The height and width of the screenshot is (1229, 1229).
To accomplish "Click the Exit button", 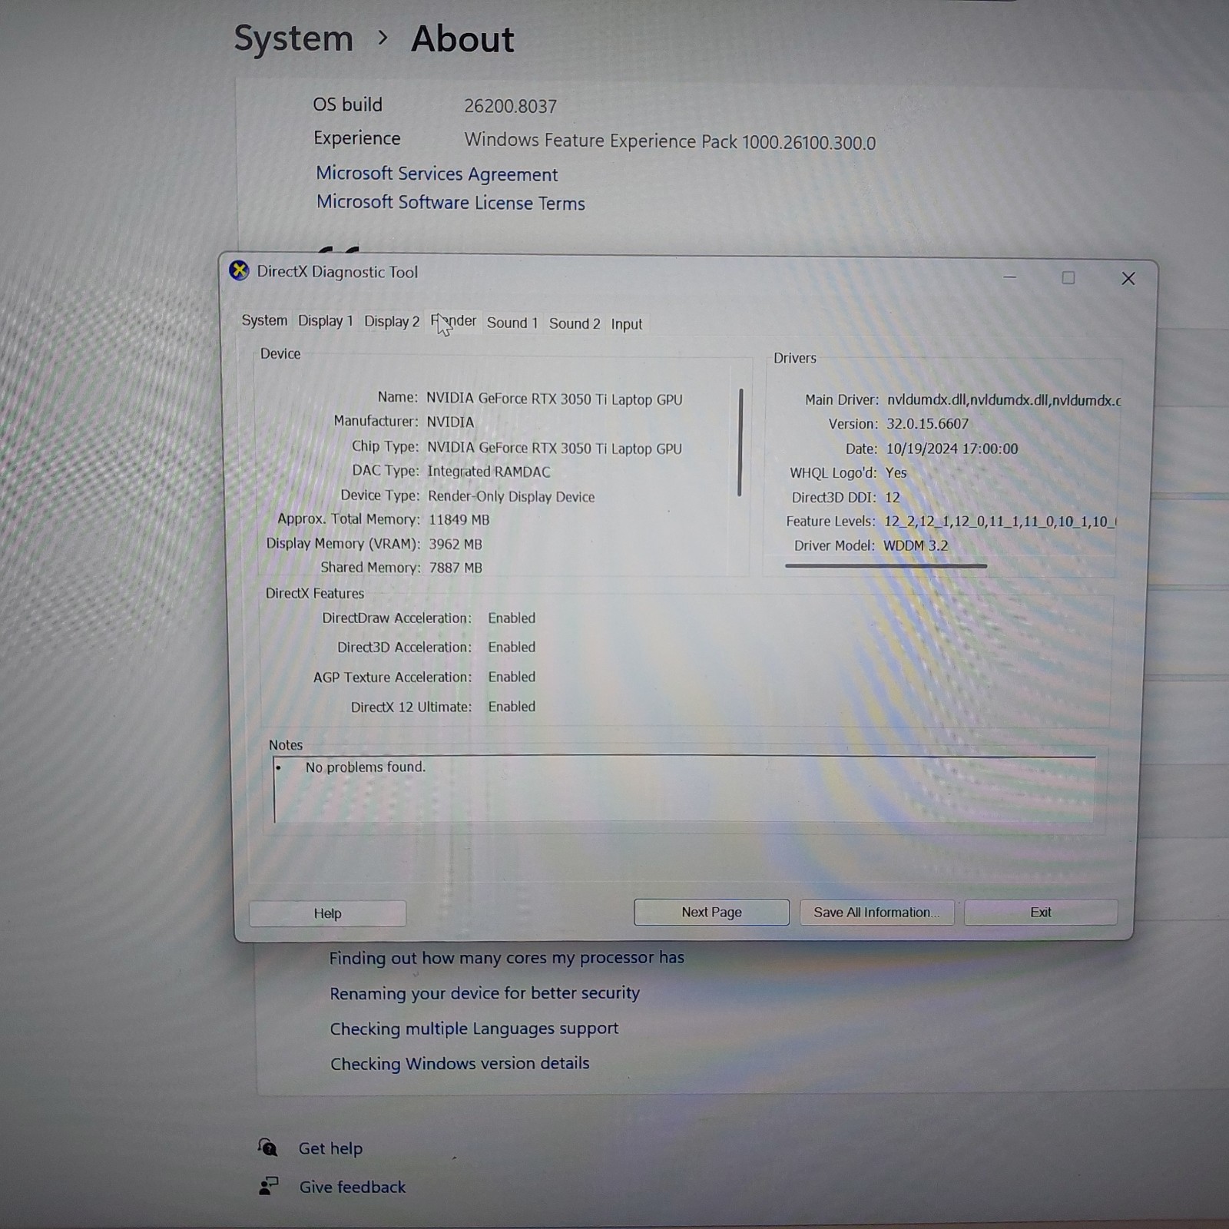I will [x=1041, y=912].
